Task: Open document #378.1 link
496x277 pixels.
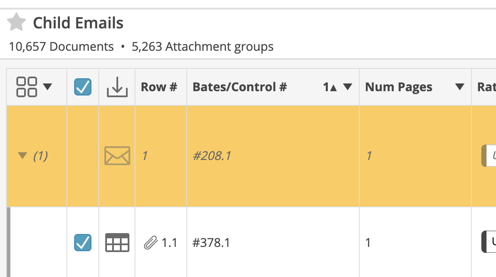Action: [211, 243]
